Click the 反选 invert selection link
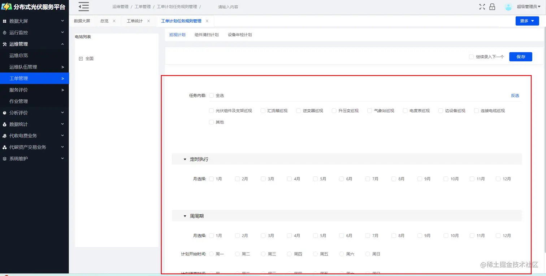Screen dimensions: 546x276 coord(515,95)
